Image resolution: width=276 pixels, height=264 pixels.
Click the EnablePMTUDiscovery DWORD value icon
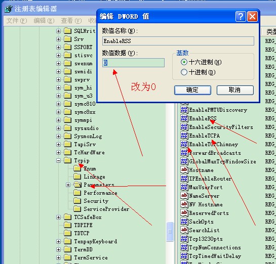click(184, 110)
